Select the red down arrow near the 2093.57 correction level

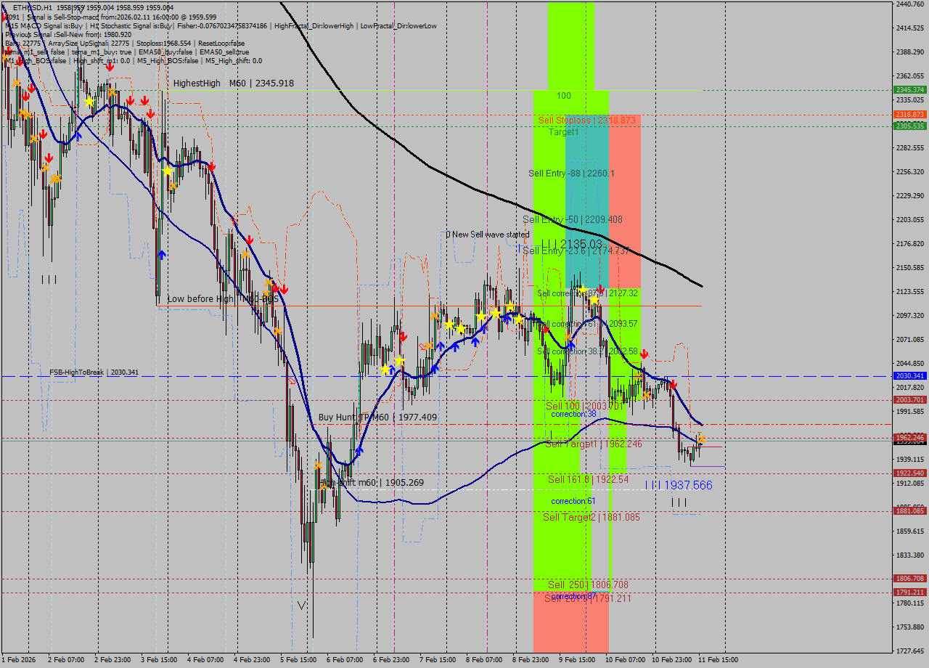[546, 330]
